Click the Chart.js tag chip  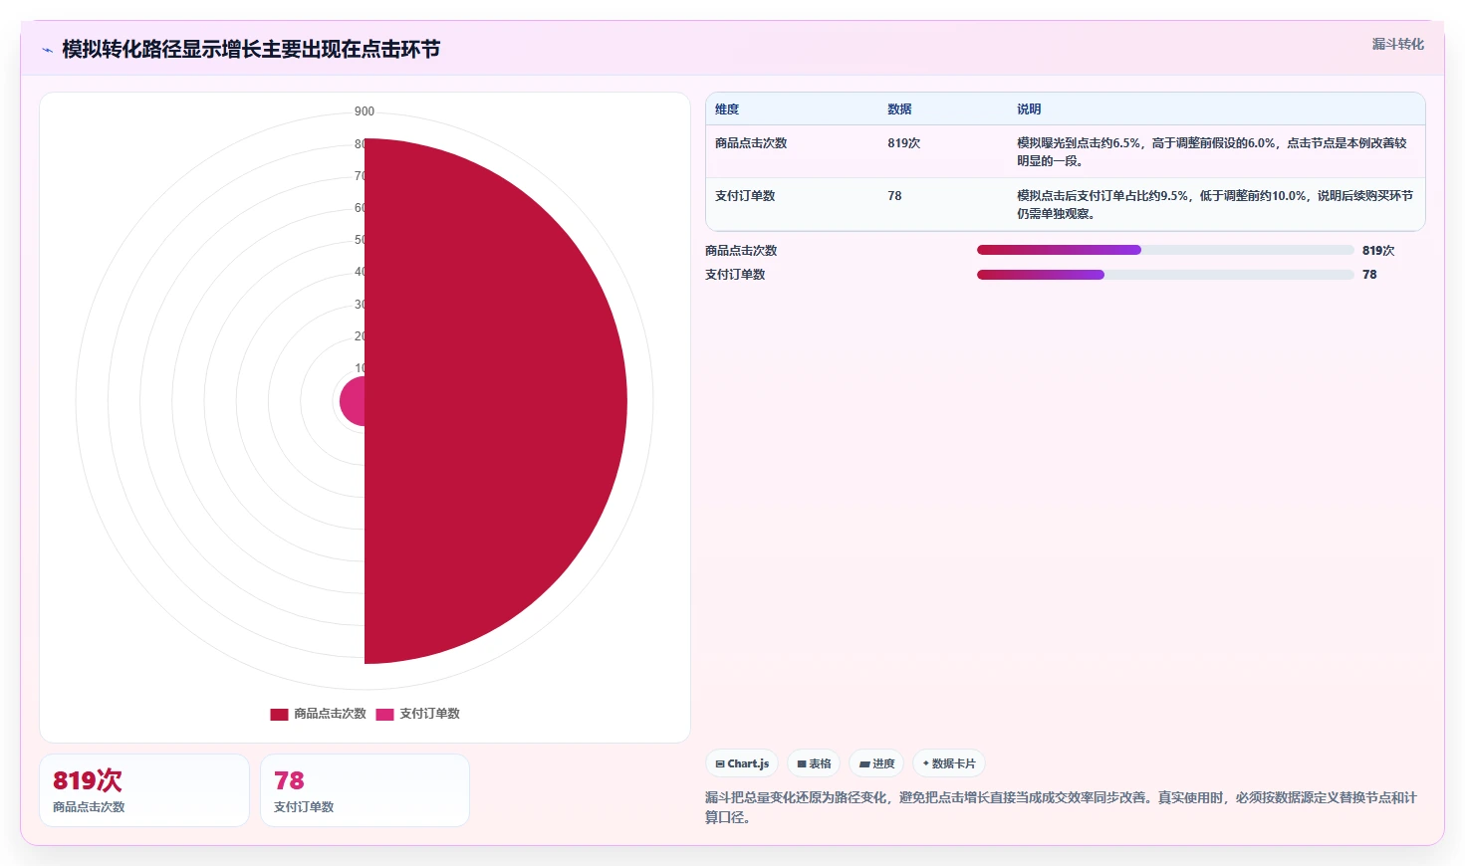click(742, 763)
